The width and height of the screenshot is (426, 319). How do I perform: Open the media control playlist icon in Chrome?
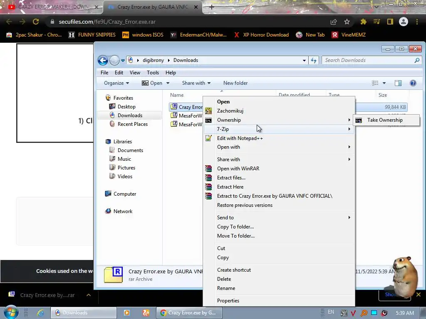(376, 22)
